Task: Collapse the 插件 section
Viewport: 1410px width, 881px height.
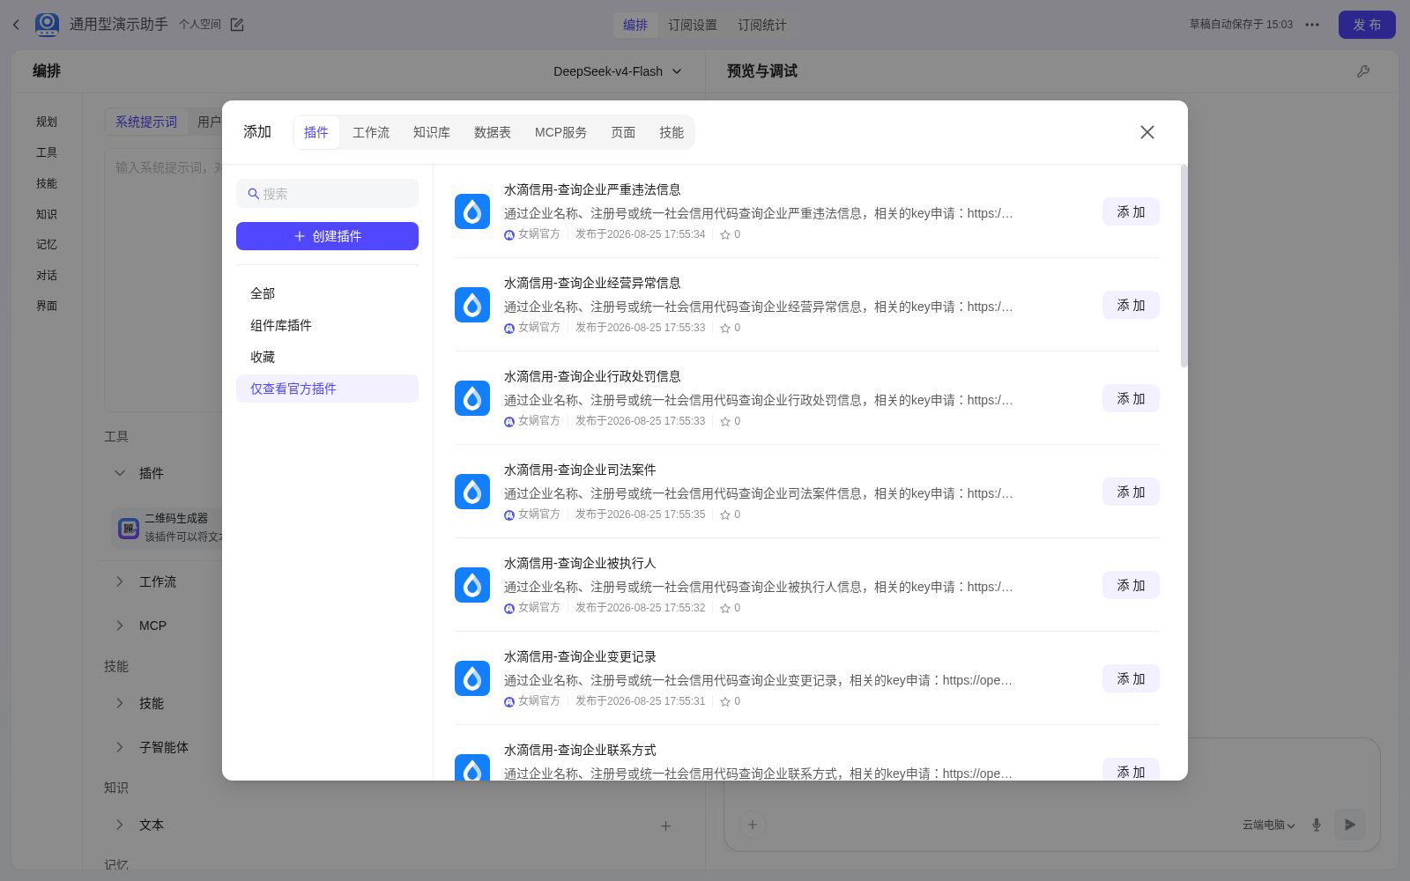Action: (120, 473)
